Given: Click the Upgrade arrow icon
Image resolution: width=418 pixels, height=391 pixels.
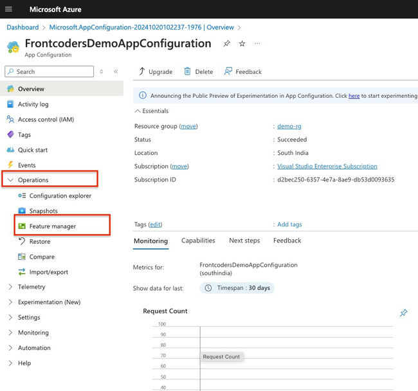Looking at the screenshot, I should 142,71.
